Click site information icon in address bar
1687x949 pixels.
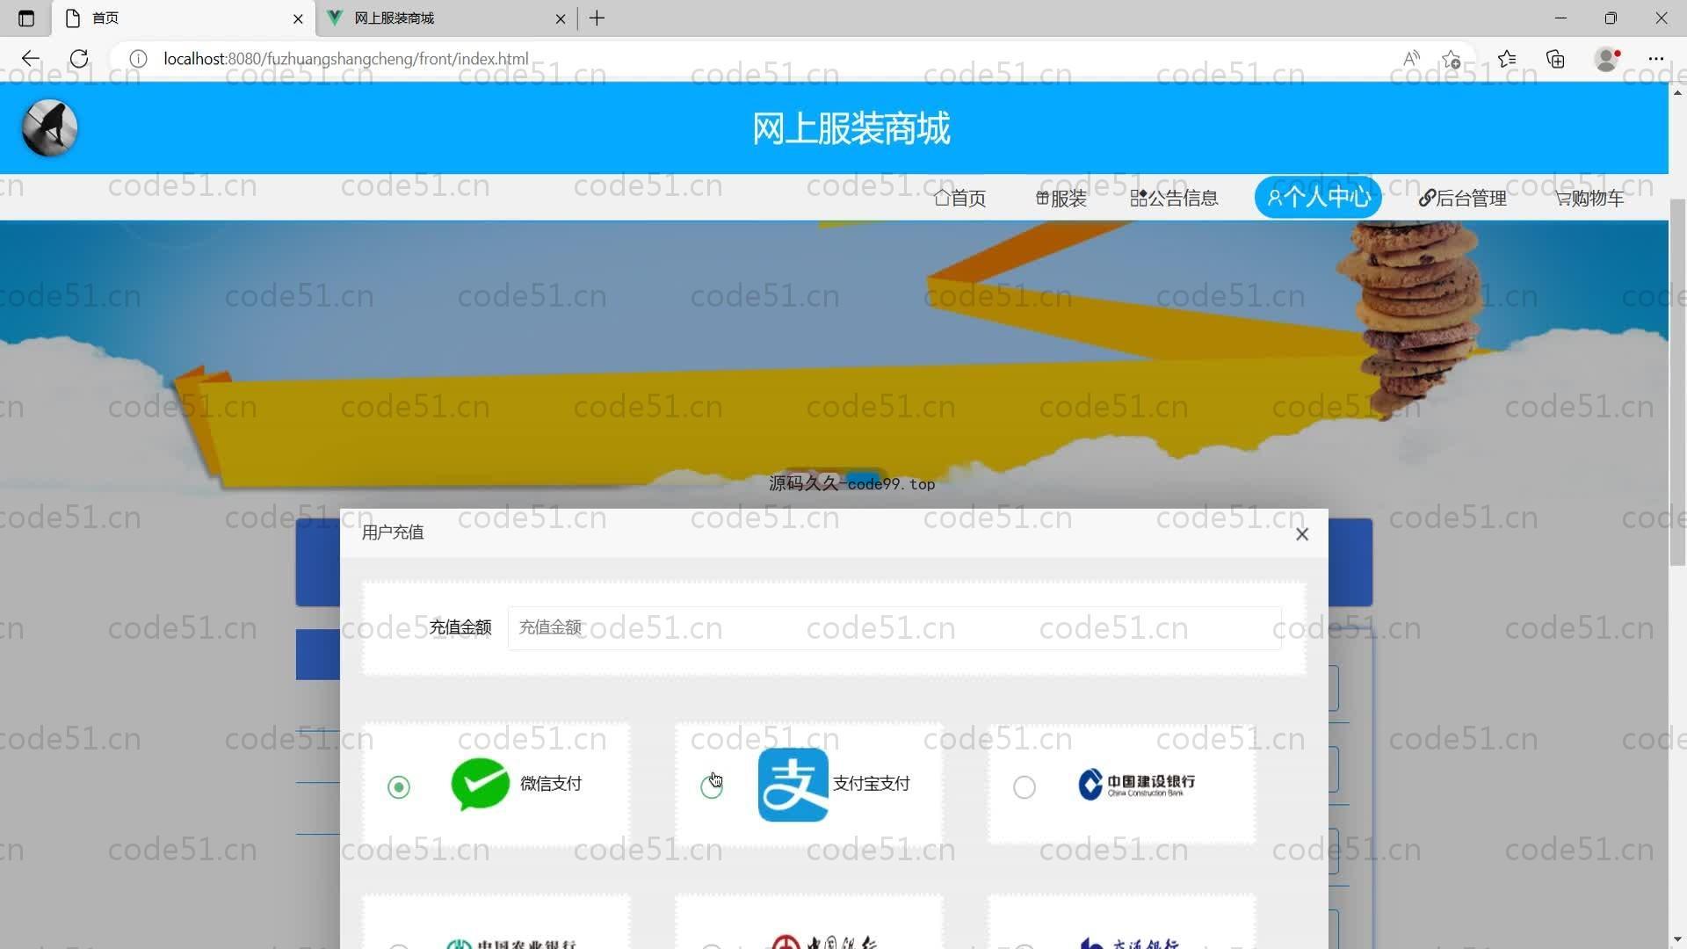pyautogui.click(x=138, y=59)
